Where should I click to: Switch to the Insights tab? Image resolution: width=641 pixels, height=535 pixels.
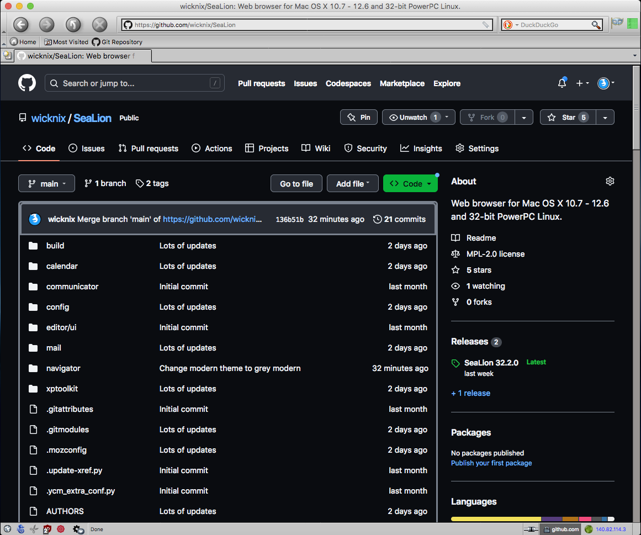point(421,149)
